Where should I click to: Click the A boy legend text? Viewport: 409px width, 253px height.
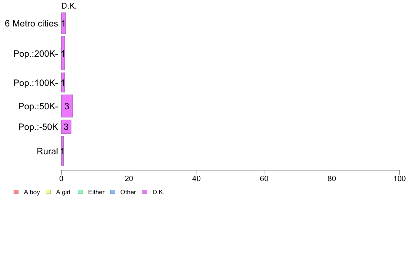(x=32, y=192)
